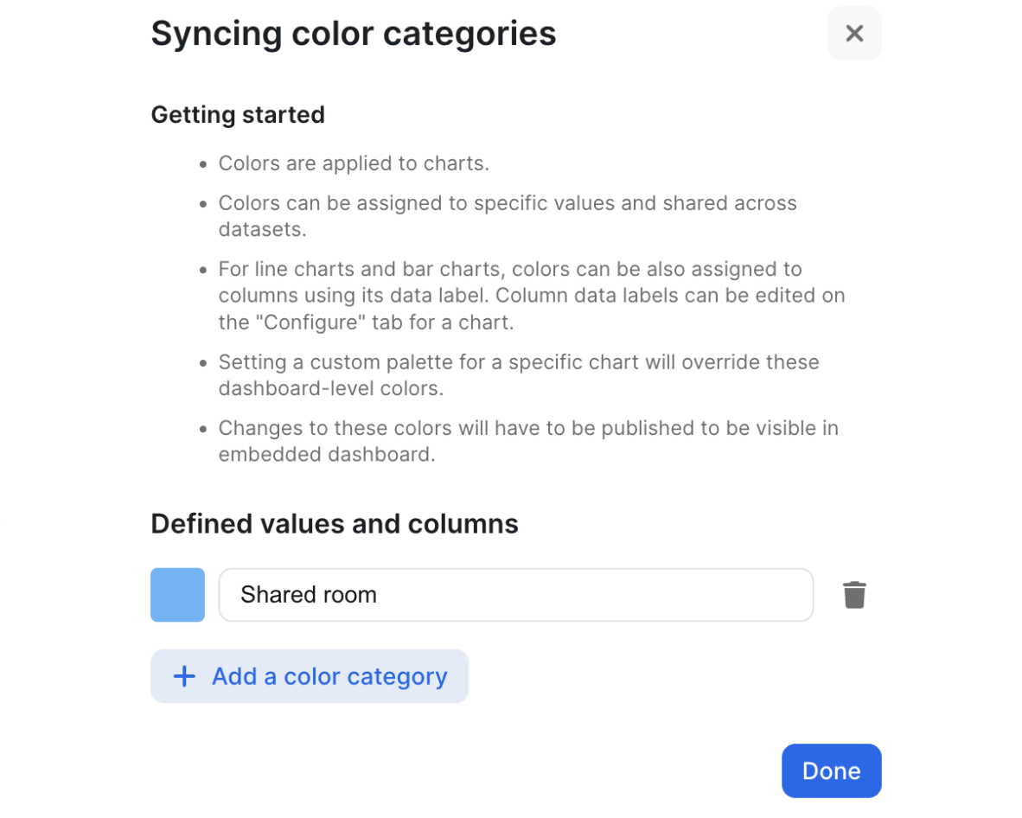Click the "Colors are applied to charts" bullet
Viewport: 1022px width, 818px height.
[x=354, y=163]
